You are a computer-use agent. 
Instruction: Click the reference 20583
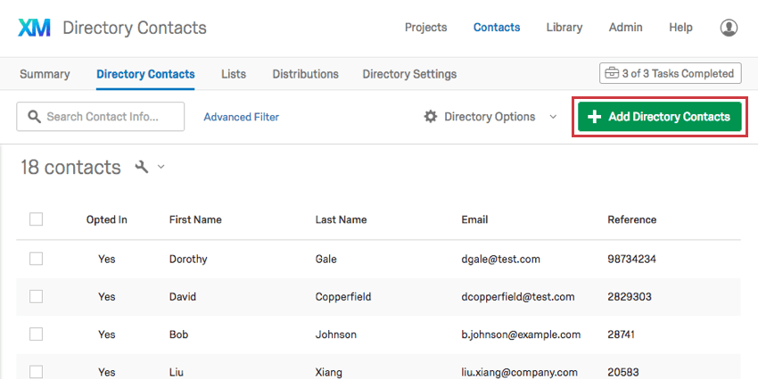[623, 372]
